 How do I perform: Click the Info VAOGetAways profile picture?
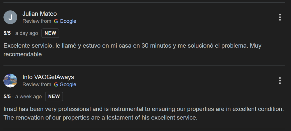pyautogui.click(x=10, y=81)
